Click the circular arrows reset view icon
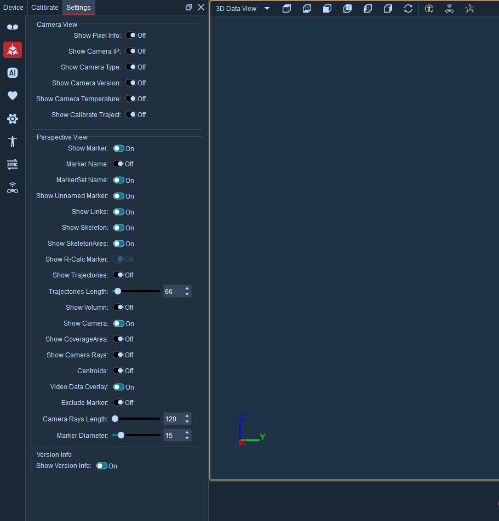Viewport: 499px width, 521px height. point(408,9)
